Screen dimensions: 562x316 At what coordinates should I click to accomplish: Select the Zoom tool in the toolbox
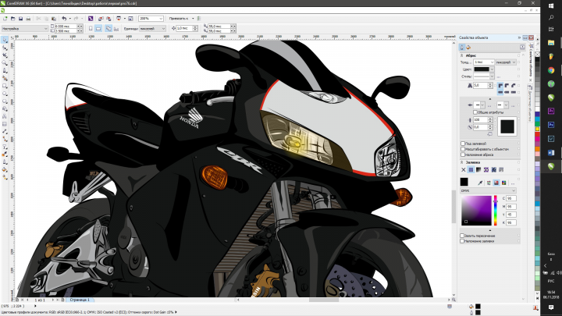5,63
